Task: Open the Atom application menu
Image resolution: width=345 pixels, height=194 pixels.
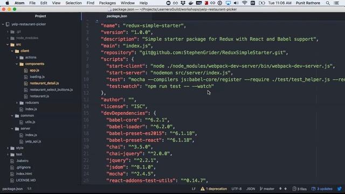Action: point(19,3)
